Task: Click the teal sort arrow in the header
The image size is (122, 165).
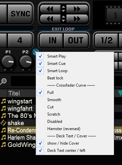Action: [120, 93]
